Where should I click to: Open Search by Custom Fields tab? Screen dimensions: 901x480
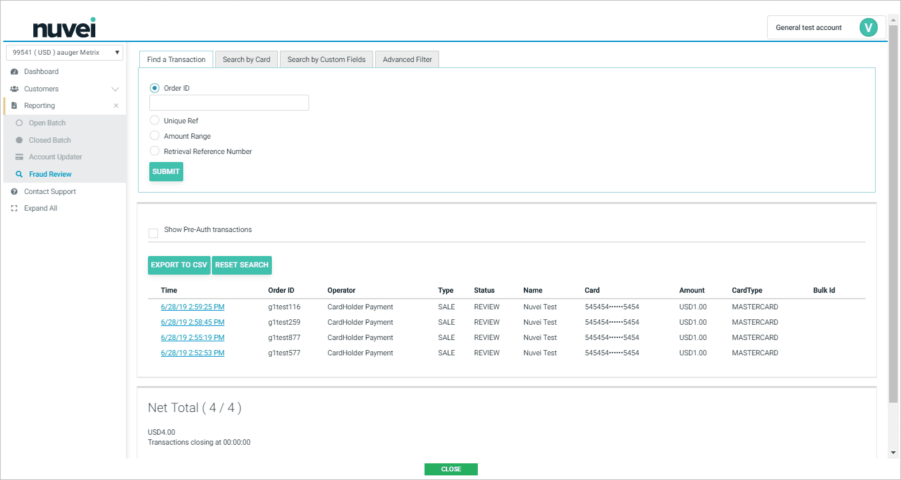coord(327,59)
